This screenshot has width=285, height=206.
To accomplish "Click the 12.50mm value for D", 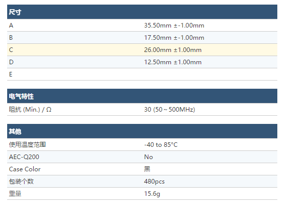I will (172, 62).
